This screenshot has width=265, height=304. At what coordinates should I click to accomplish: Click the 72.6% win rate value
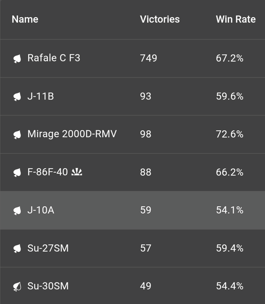[229, 134]
